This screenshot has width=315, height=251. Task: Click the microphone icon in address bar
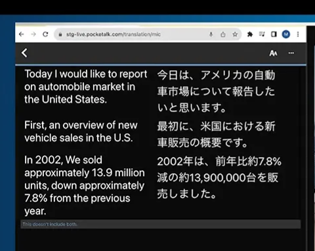tap(211, 34)
